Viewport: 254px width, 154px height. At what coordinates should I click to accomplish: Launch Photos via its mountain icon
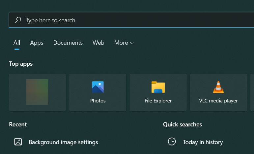(98, 87)
